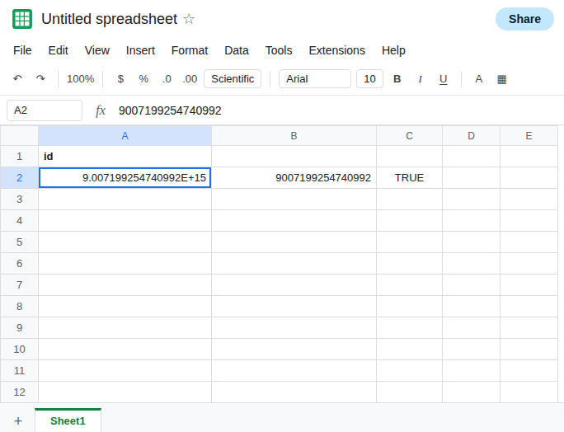Screen dimensions: 564x432
Task: Add new sheet with plus icon
Action: (x=18, y=420)
